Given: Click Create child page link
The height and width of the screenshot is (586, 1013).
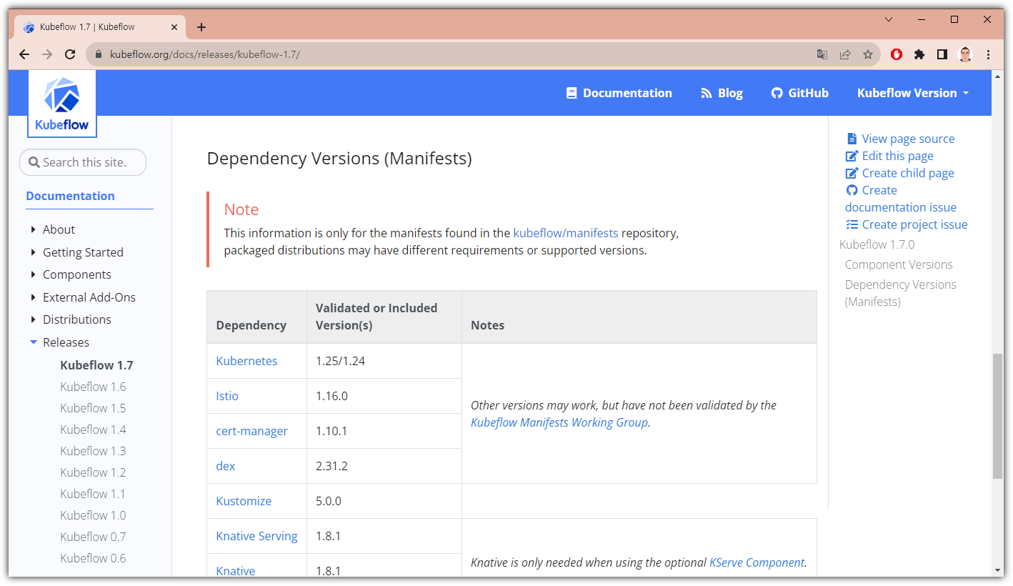Looking at the screenshot, I should pyautogui.click(x=900, y=173).
